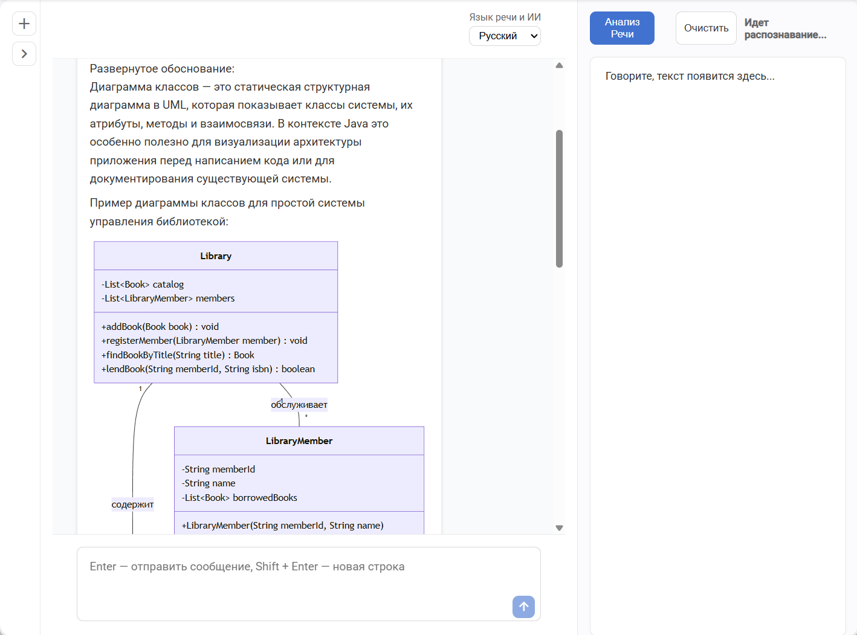Click '-String memberId' attribute
The image size is (857, 635).
click(218, 469)
